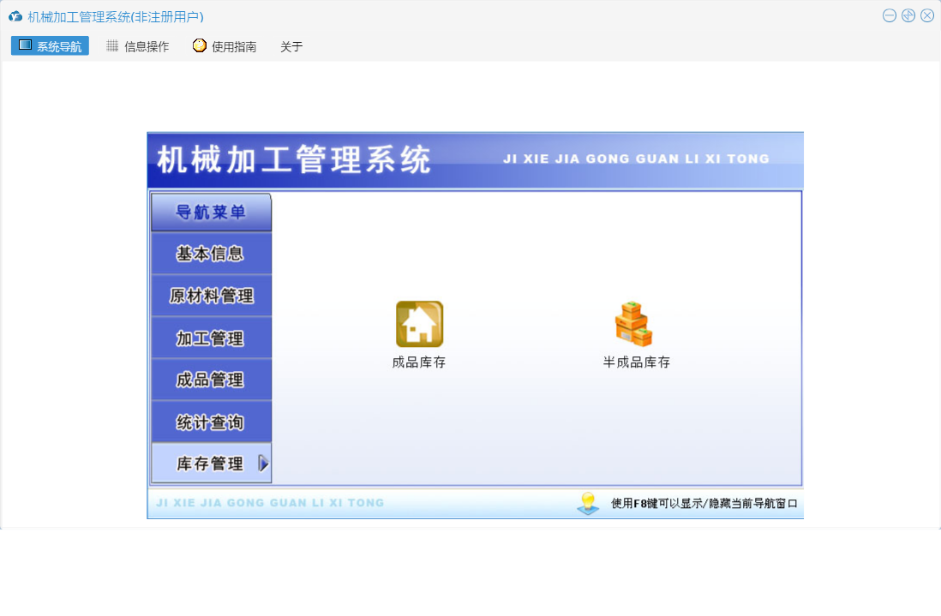Open 成品管理 section
Screen dimensions: 941x616
[211, 380]
